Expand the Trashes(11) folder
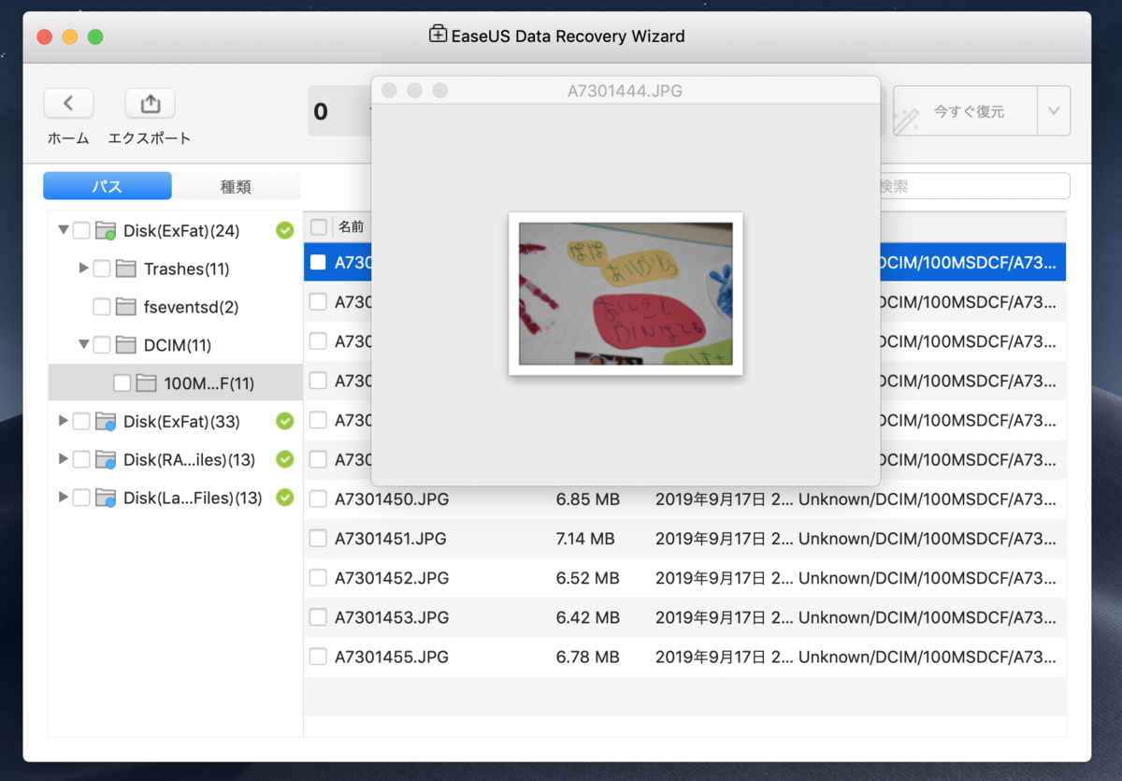1122x781 pixels. click(x=84, y=268)
